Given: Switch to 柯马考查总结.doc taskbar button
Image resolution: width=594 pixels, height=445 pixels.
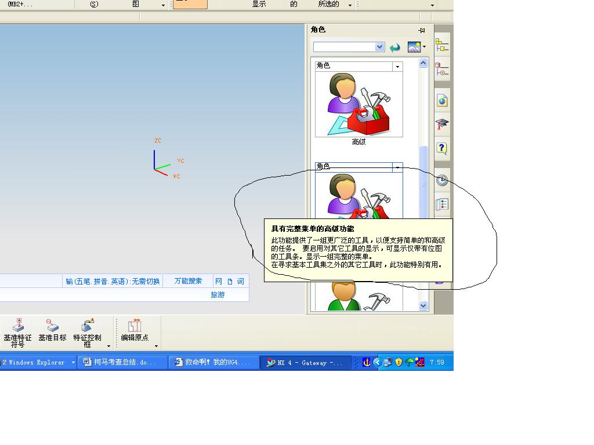Looking at the screenshot, I should click(123, 362).
